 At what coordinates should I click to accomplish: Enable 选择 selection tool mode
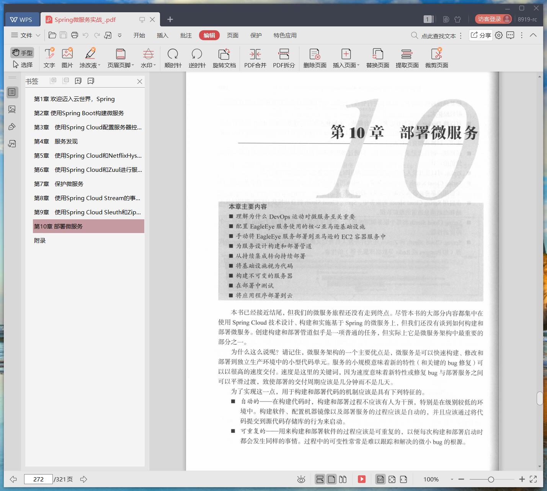23,65
